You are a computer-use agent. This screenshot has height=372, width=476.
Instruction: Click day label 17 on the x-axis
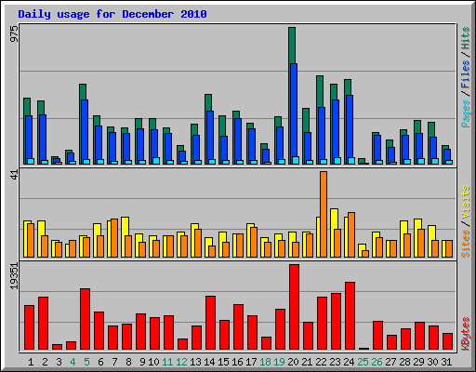click(251, 362)
